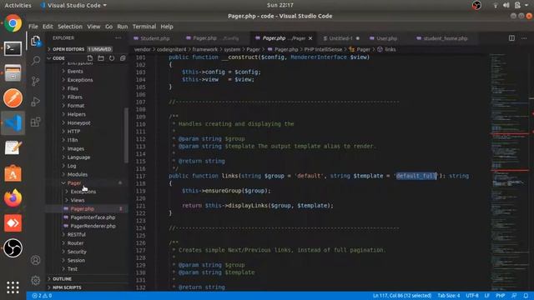Open the Selection menu
Viewport: 534px width, 300px height.
pos(70,27)
